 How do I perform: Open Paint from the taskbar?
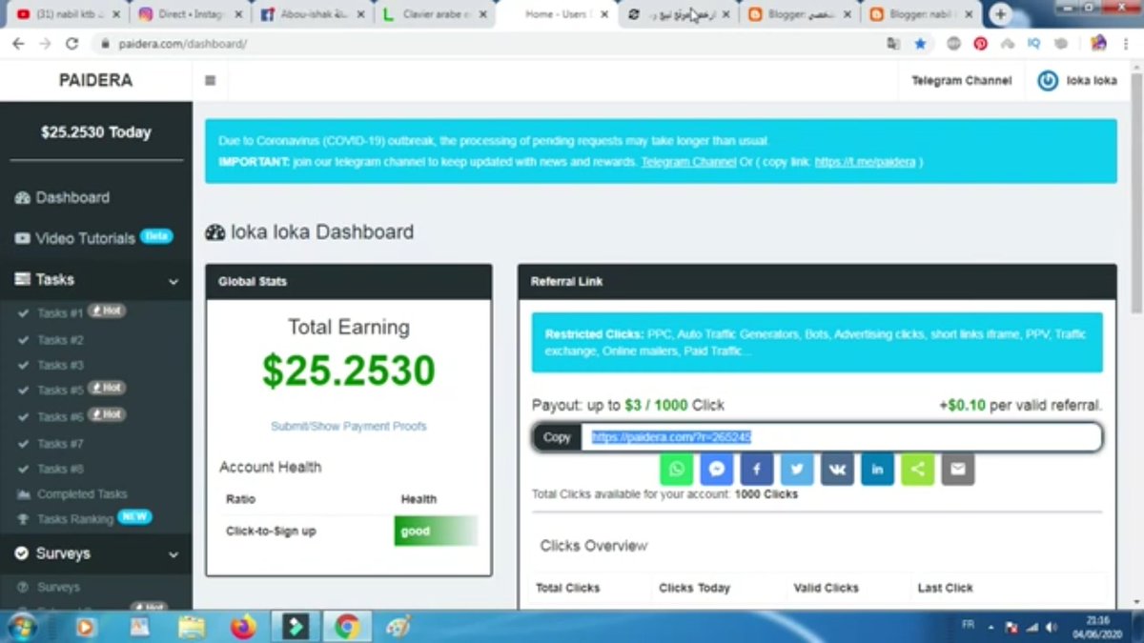398,627
